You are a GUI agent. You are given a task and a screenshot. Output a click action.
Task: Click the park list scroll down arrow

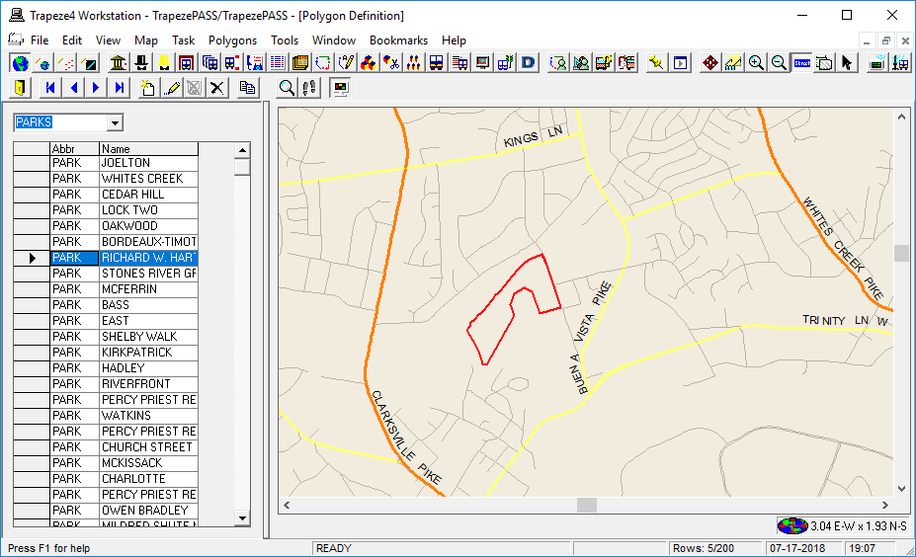[x=242, y=517]
